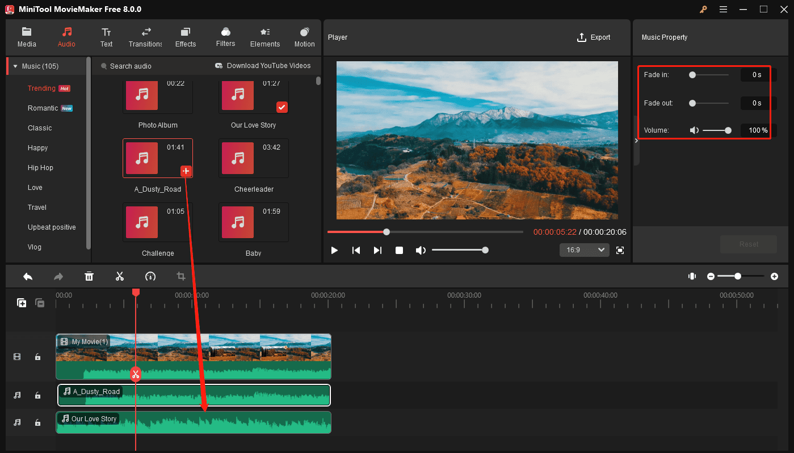The image size is (794, 453).
Task: Click Download YouTube Videos link
Action: 263,66
